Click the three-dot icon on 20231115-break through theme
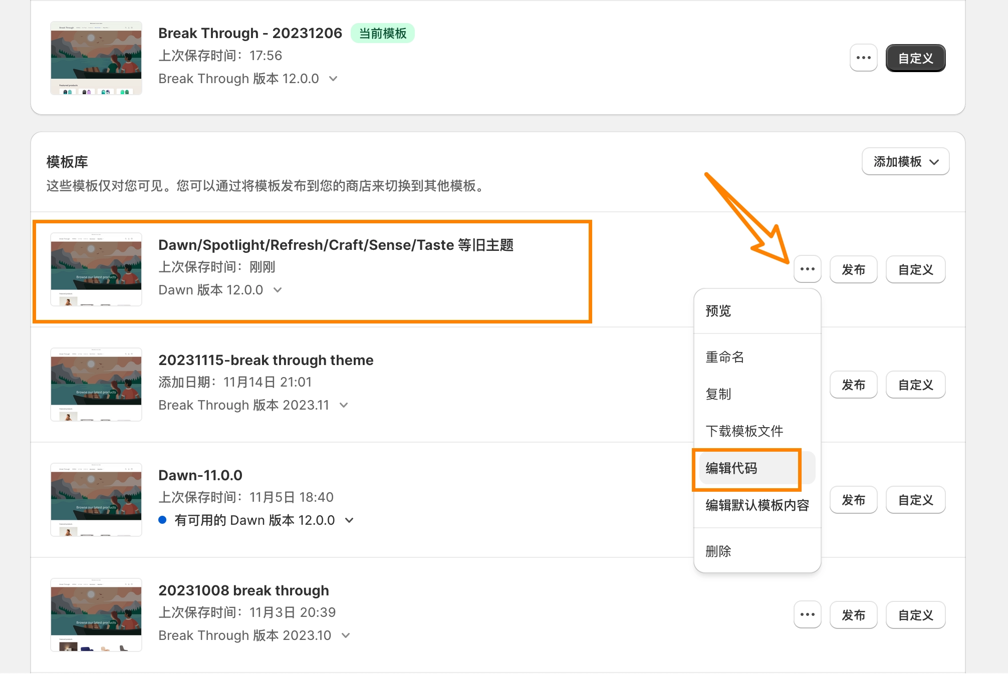The width and height of the screenshot is (1008, 674). [x=808, y=384]
